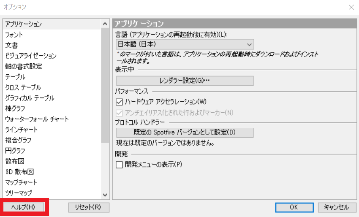The width and height of the screenshot is (359, 217).
Task: Select 3D 散布図 in the list
Action: pos(52,171)
